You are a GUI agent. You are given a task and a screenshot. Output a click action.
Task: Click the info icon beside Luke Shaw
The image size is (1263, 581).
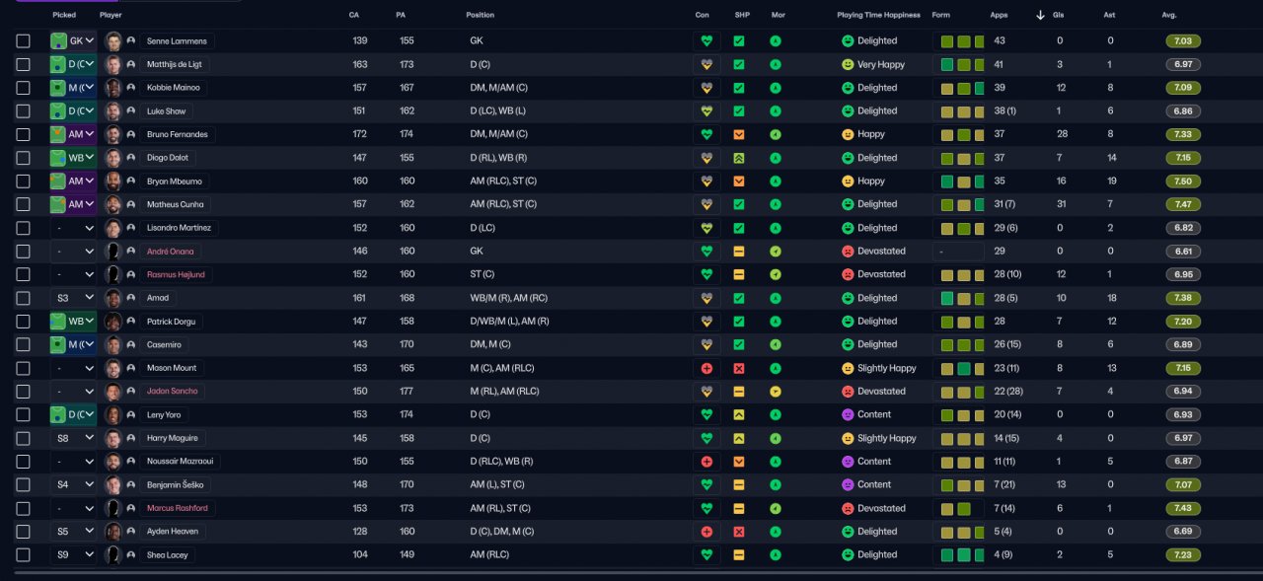[131, 111]
